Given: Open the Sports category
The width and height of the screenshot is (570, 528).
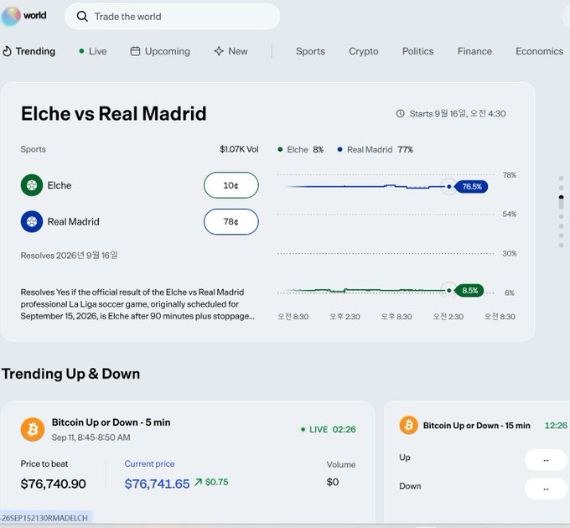Looking at the screenshot, I should (310, 51).
